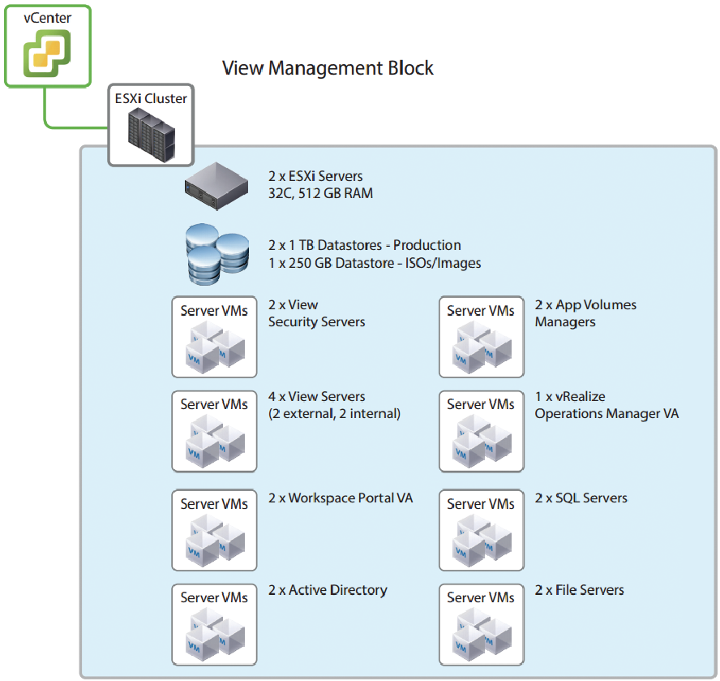Select the ESXi Cluster server racks icon
This screenshot has width=720, height=681.
pyautogui.click(x=151, y=135)
